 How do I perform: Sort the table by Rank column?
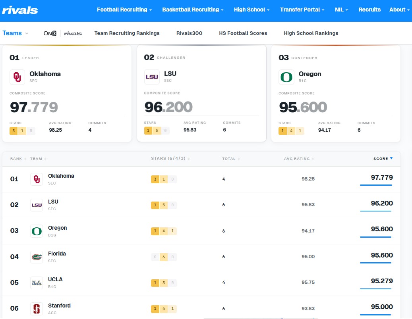18,159
